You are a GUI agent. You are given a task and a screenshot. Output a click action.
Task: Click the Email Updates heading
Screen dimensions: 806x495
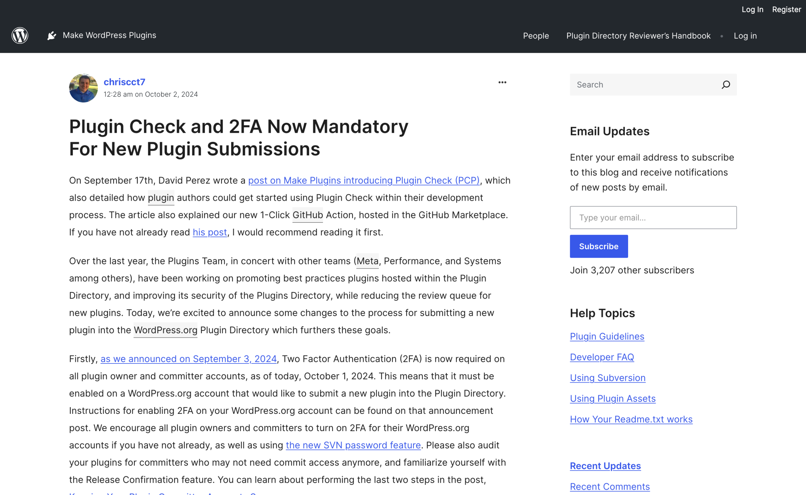[610, 131]
